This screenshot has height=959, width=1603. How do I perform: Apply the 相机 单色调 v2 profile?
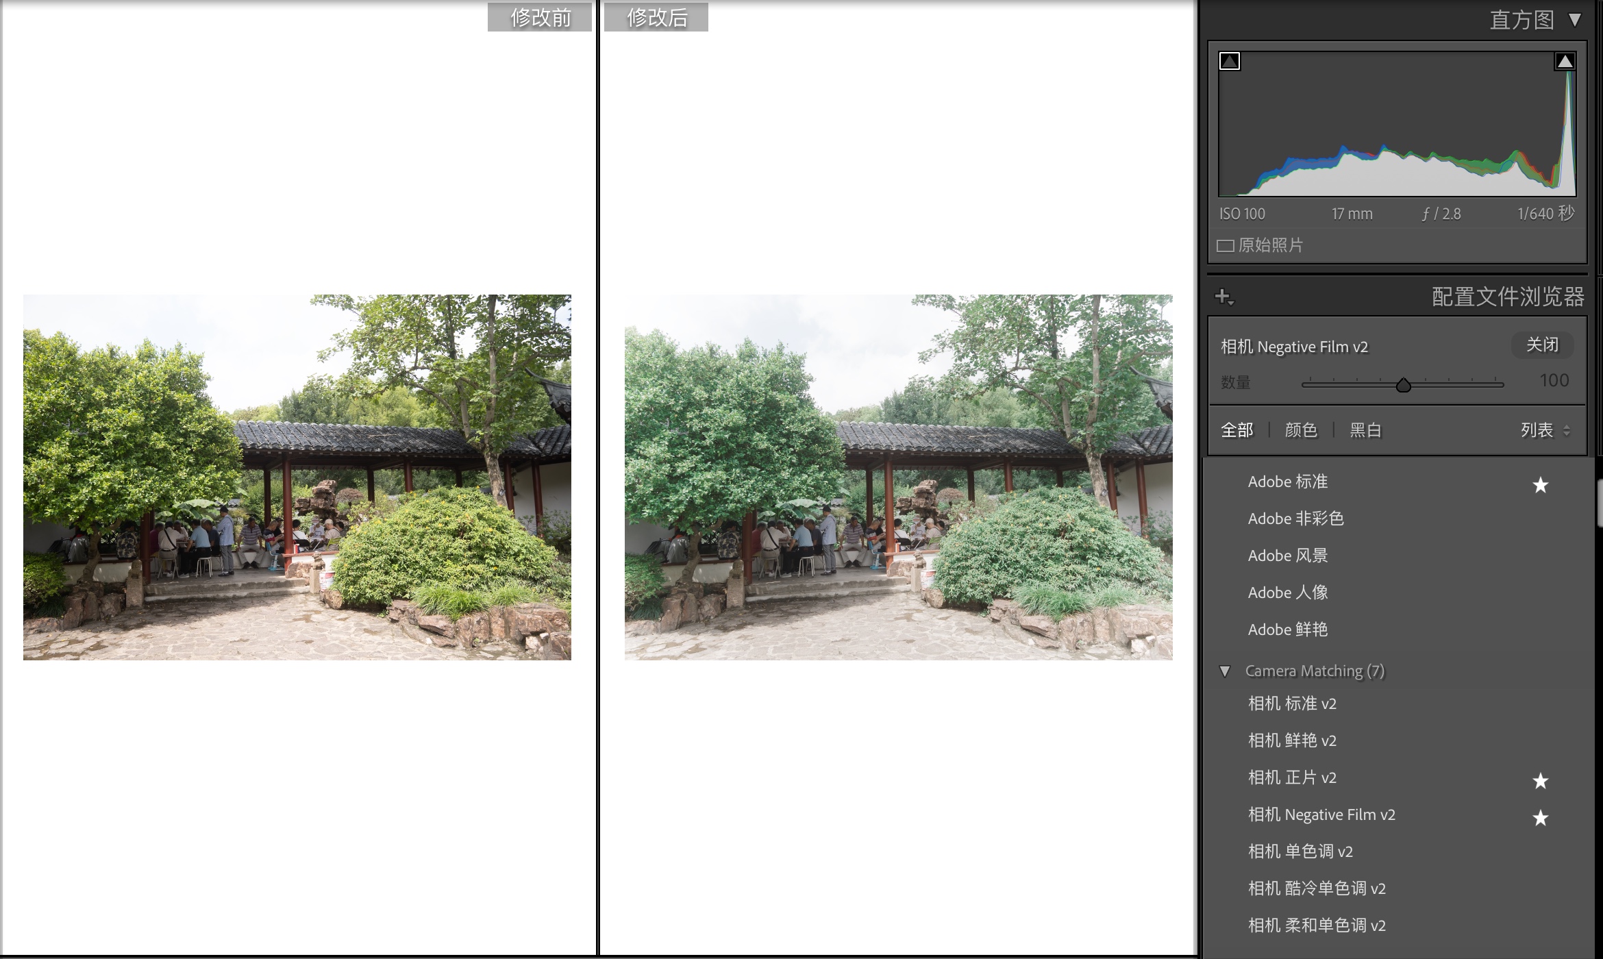tap(1300, 851)
